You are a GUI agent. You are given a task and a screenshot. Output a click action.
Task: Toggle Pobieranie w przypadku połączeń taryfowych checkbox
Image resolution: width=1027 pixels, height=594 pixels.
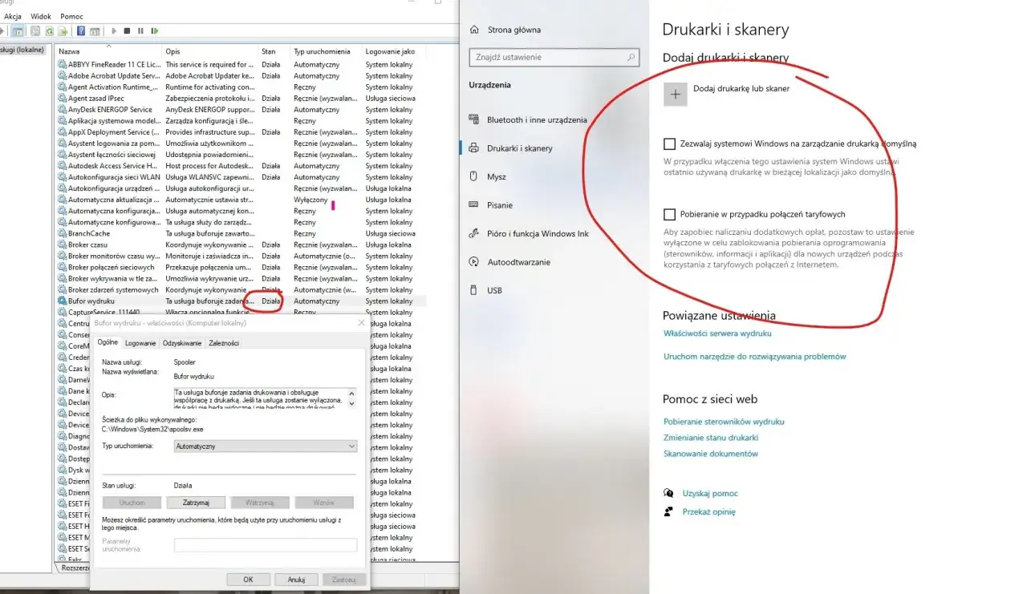coord(669,215)
